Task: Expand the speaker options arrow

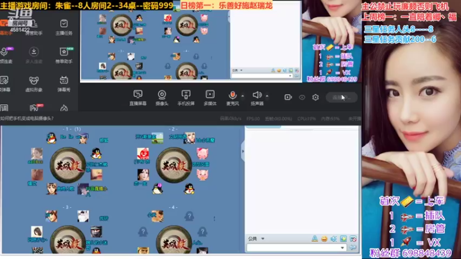Action: pyautogui.click(x=267, y=96)
